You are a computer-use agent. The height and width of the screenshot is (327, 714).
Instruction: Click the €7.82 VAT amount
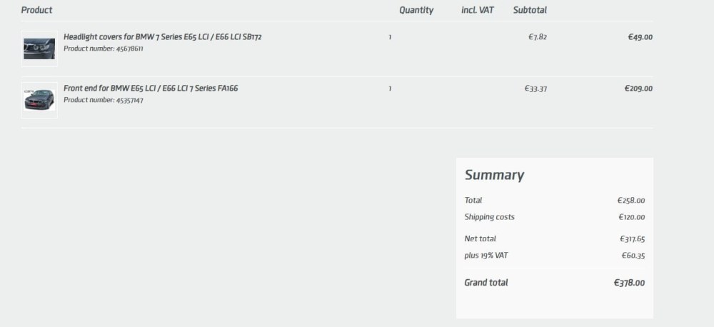coord(538,37)
